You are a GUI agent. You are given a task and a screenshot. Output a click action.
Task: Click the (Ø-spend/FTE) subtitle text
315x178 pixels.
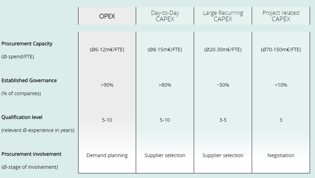coord(18,57)
